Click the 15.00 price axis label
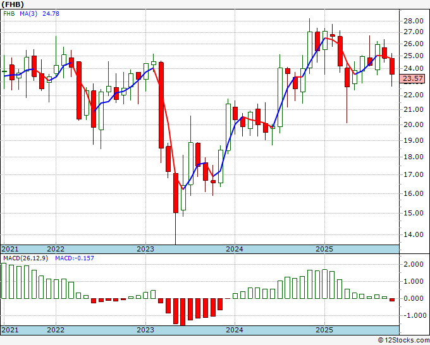 click(414, 213)
